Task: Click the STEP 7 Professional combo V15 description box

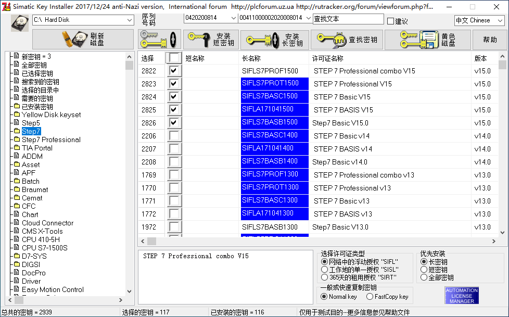Action: [225, 277]
